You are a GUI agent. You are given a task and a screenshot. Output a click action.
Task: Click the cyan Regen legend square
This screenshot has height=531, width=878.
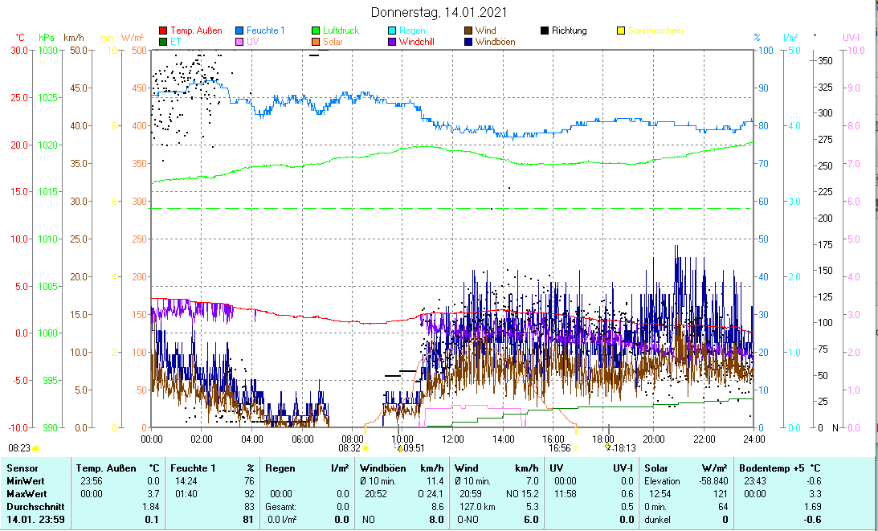point(391,31)
